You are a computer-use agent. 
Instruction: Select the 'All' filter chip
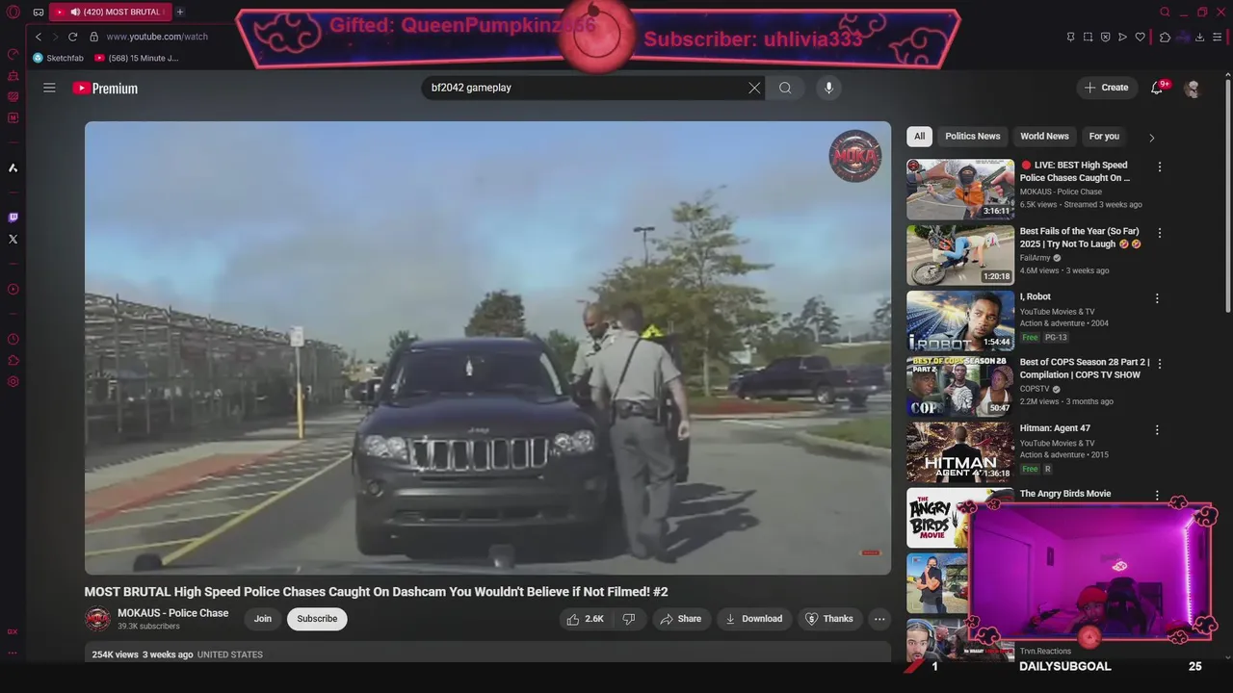pos(919,137)
